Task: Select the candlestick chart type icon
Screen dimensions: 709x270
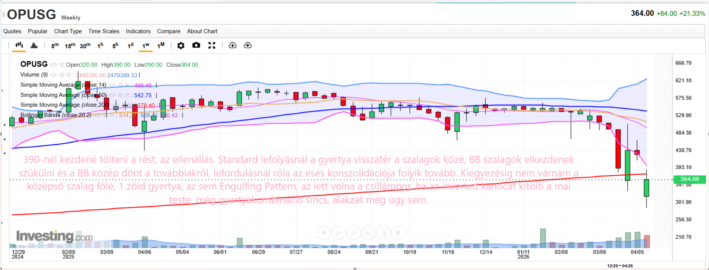Action: click(x=19, y=45)
